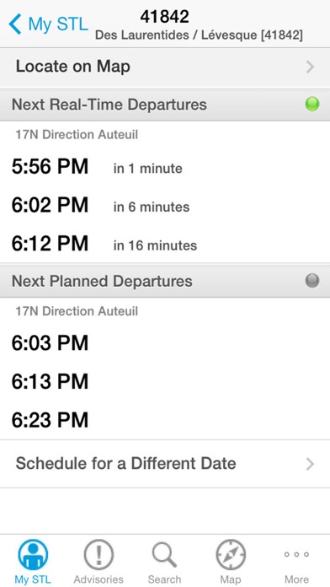Tap the More three-dots icon

click(296, 554)
